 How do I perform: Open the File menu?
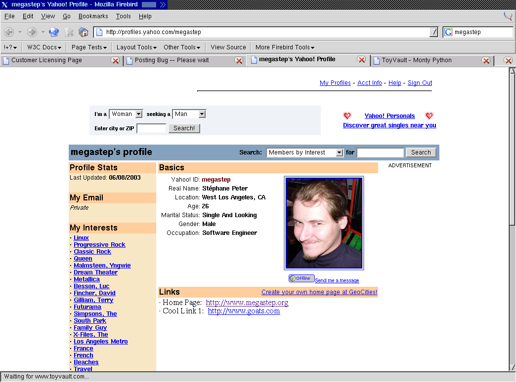(x=9, y=16)
